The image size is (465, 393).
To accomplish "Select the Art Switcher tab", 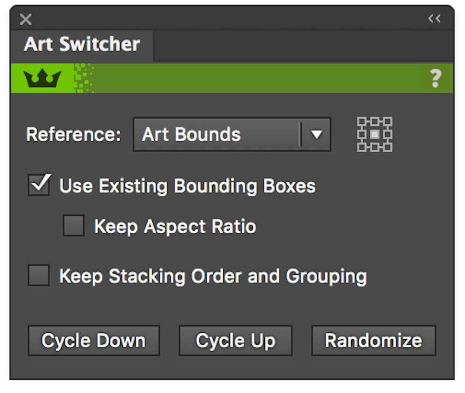I will pos(82,44).
